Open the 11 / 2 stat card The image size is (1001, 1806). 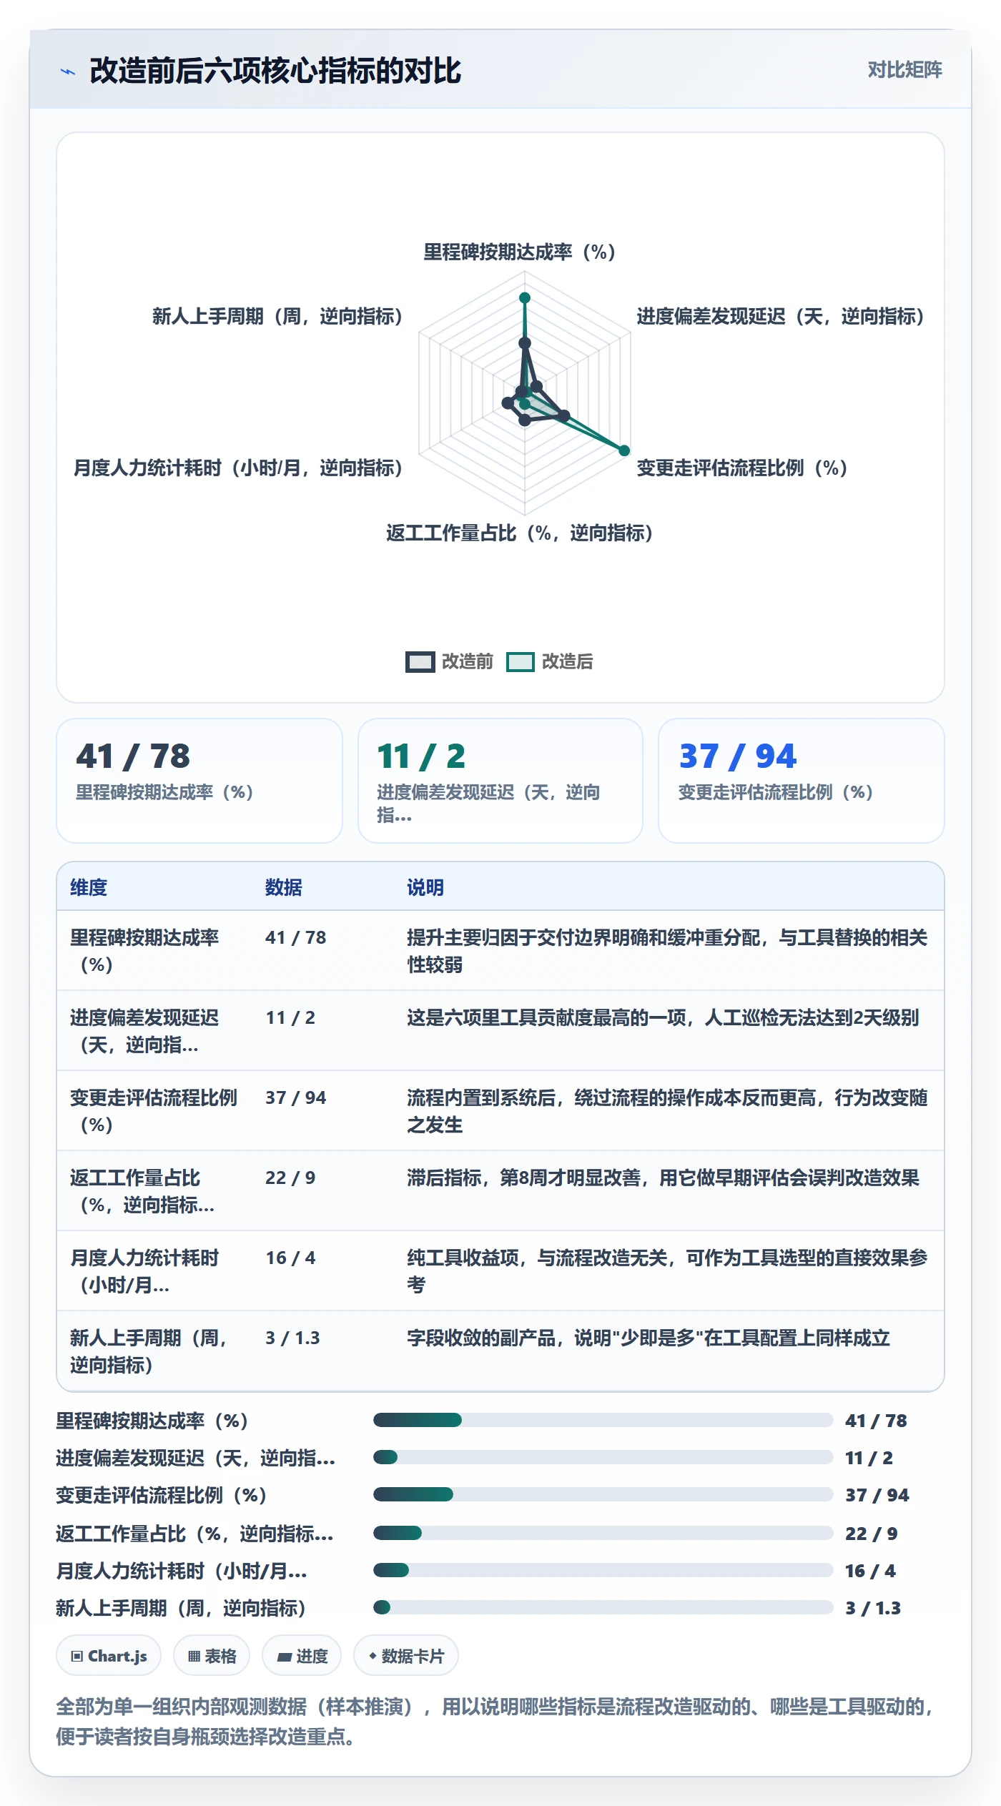pyautogui.click(x=500, y=781)
